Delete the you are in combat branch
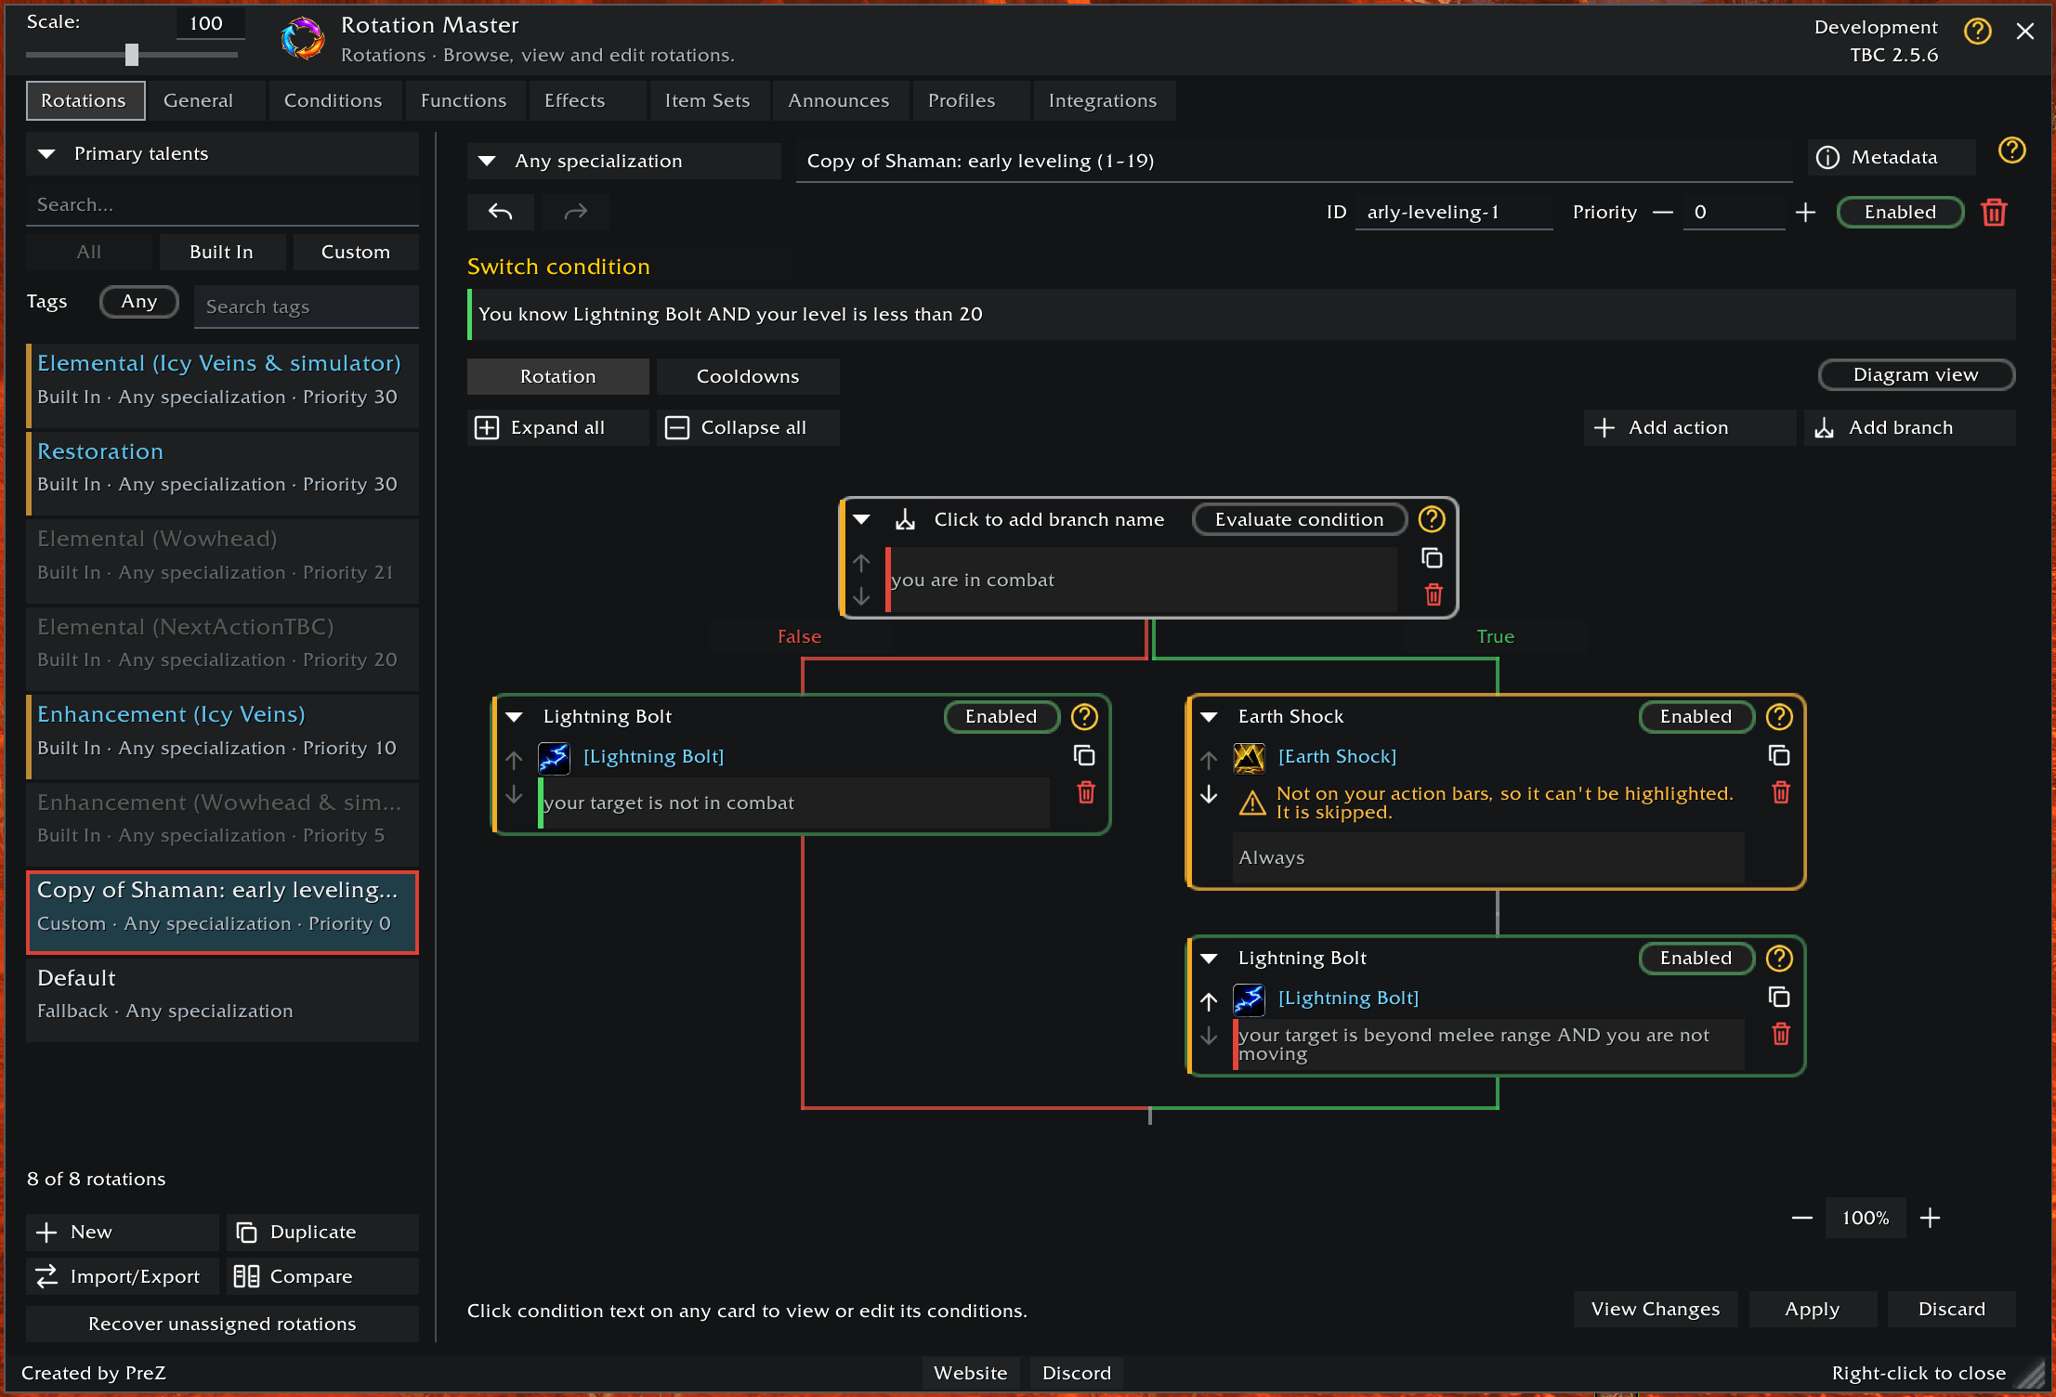Screen dimensions: 2056x1397 (1434, 594)
